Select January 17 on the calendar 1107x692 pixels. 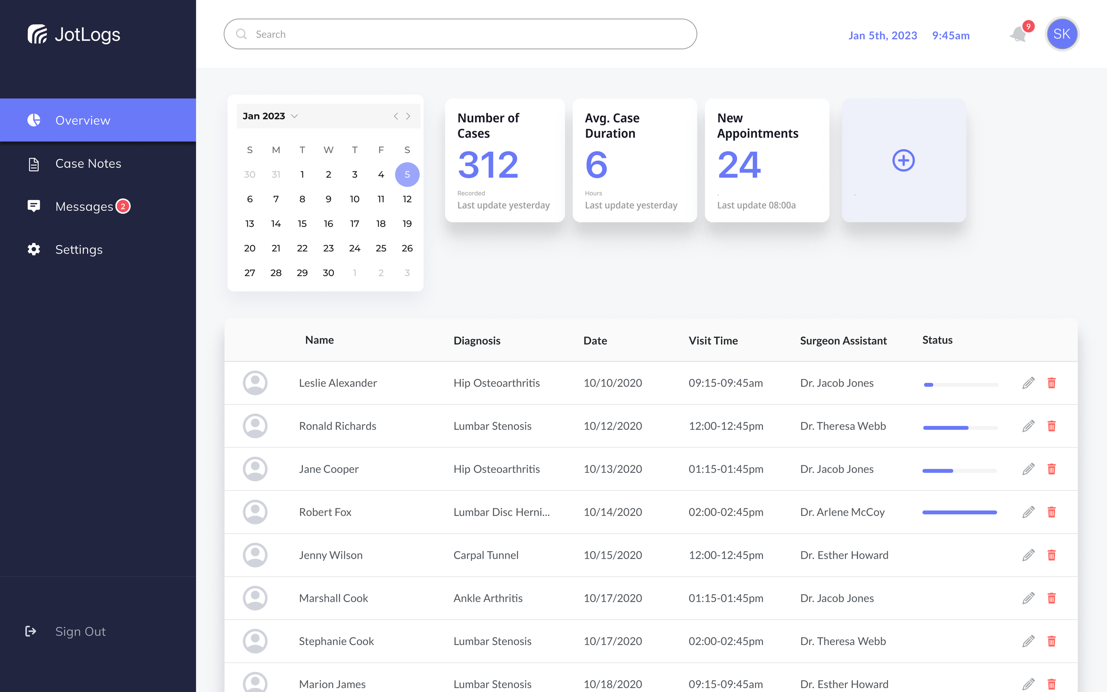click(x=354, y=224)
